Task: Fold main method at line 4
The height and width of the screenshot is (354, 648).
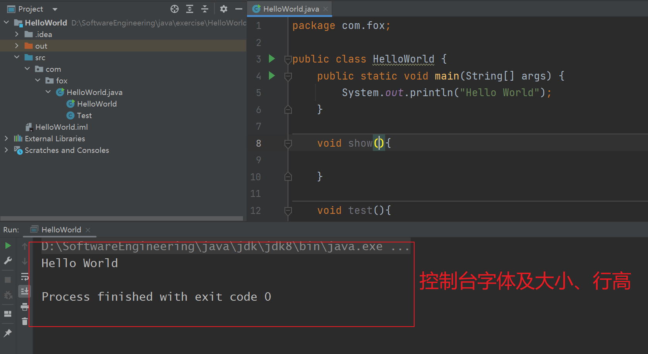Action: (288, 76)
